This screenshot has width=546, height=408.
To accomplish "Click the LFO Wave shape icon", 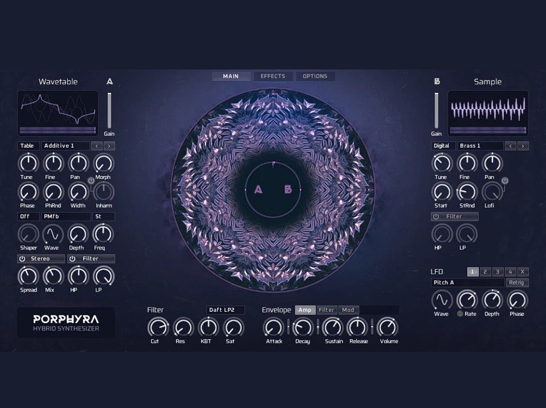I will pyautogui.click(x=441, y=300).
